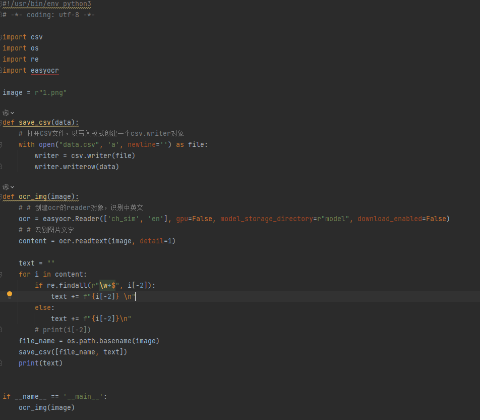Fold the with open block in gutter

click(x=1, y=145)
